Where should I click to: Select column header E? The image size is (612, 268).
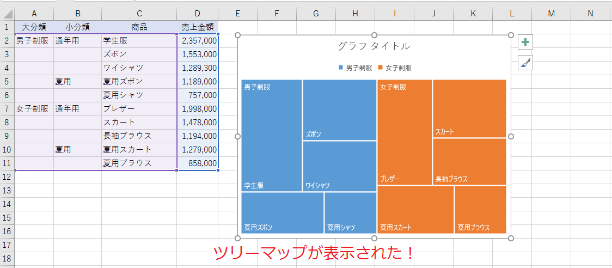[x=237, y=14]
